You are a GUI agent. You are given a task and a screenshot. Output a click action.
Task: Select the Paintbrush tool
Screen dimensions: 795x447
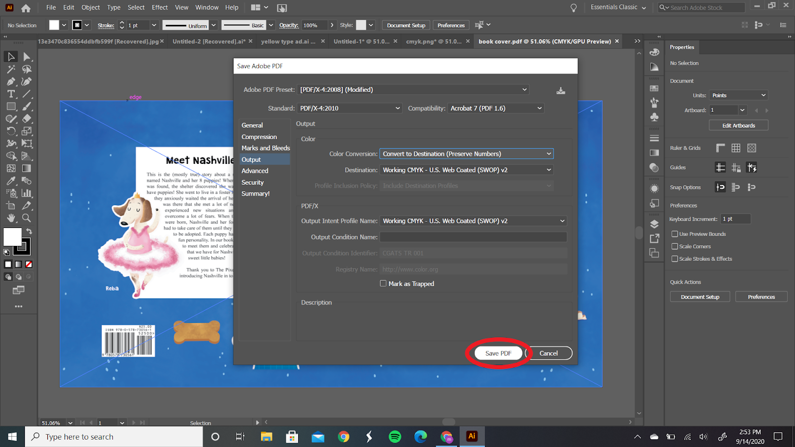27,106
